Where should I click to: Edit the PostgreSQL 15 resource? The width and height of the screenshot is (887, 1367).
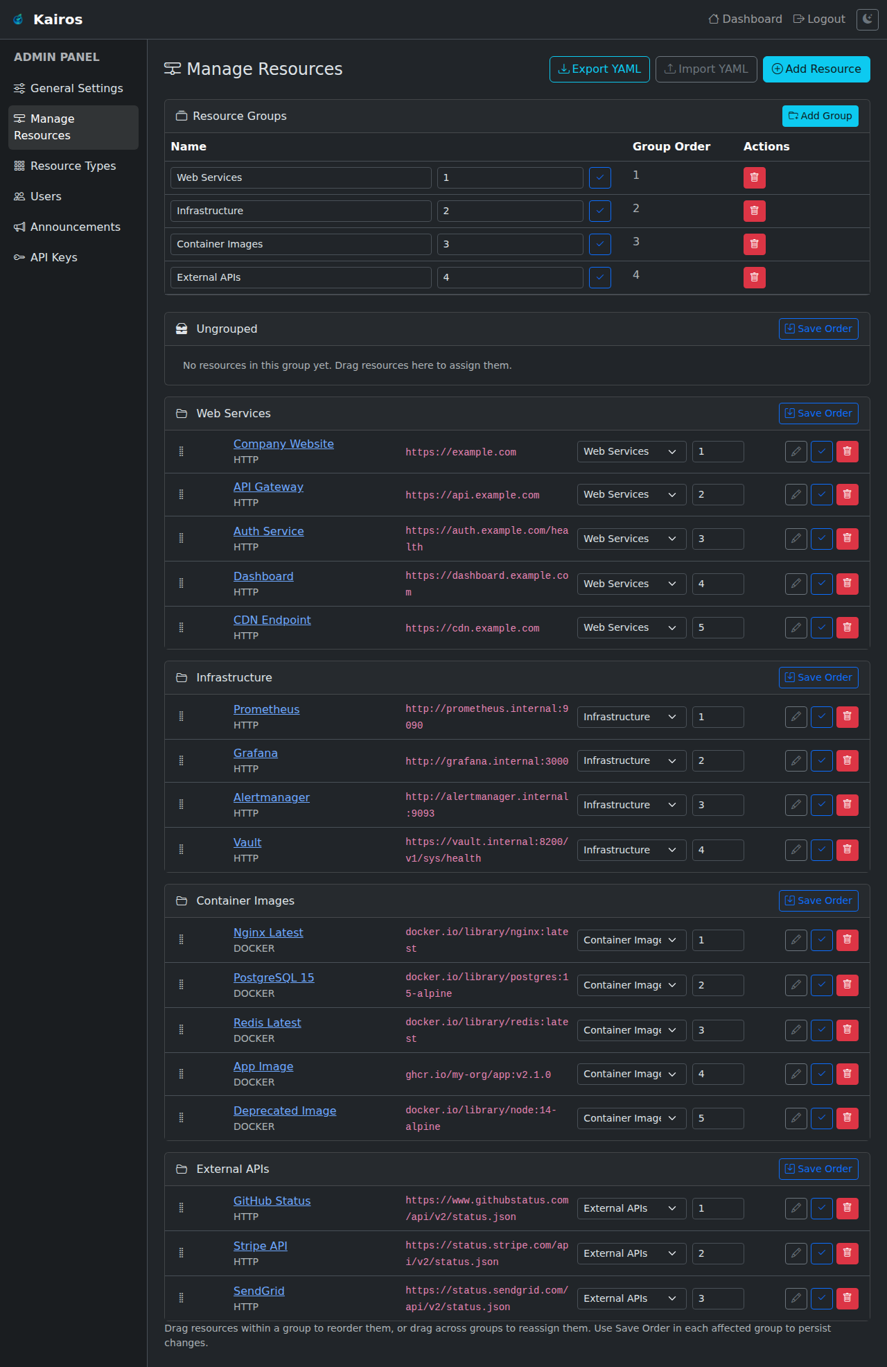[x=796, y=985]
